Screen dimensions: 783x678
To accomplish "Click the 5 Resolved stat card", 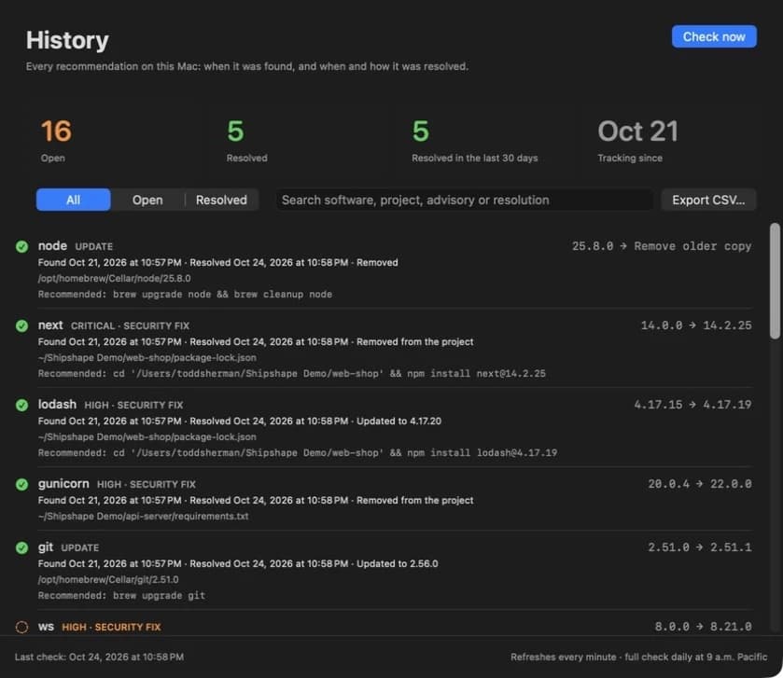I will (300, 141).
